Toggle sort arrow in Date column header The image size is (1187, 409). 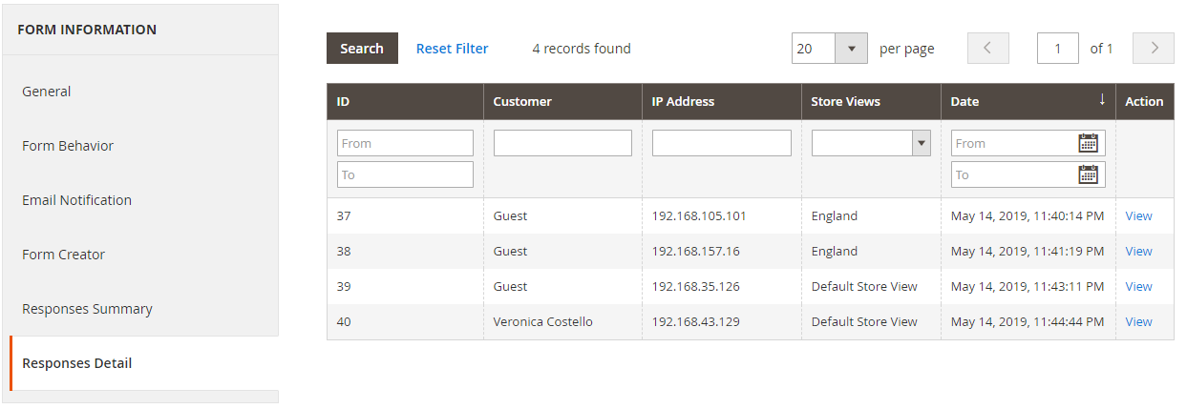(1101, 100)
